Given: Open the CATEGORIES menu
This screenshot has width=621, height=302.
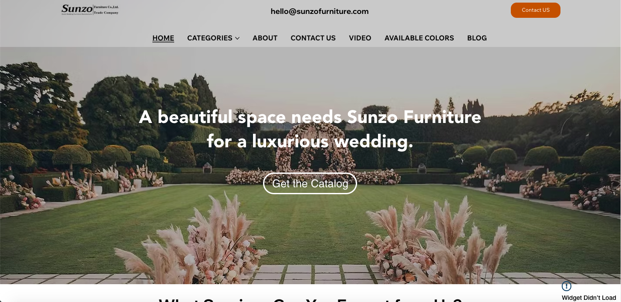Looking at the screenshot, I should (210, 38).
